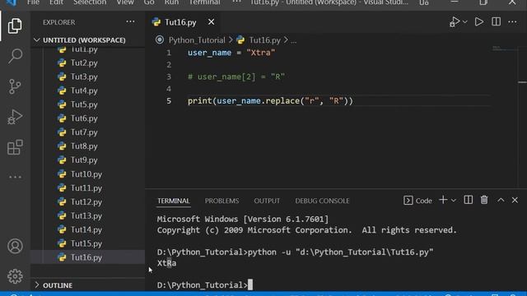The width and height of the screenshot is (527, 296).
Task: Open the View menu
Action: click(125, 2)
